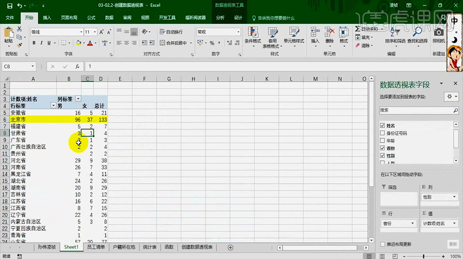Click the yellow fill color button
463x259 pixels.
pos(79,43)
